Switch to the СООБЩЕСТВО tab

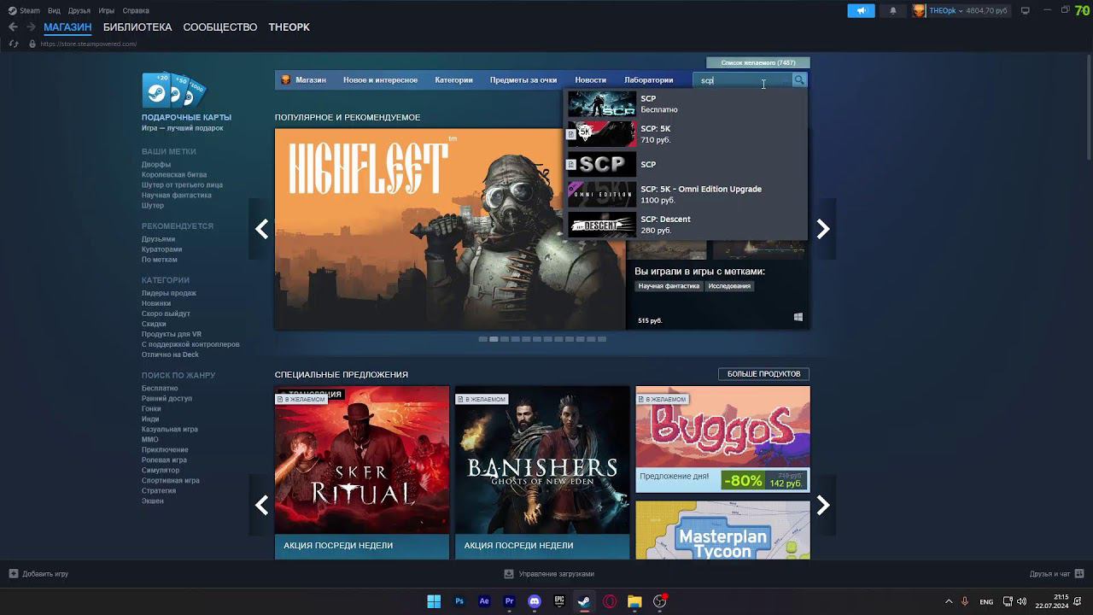pos(220,27)
